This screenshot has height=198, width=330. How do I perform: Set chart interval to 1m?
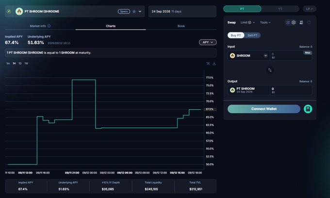(8, 64)
